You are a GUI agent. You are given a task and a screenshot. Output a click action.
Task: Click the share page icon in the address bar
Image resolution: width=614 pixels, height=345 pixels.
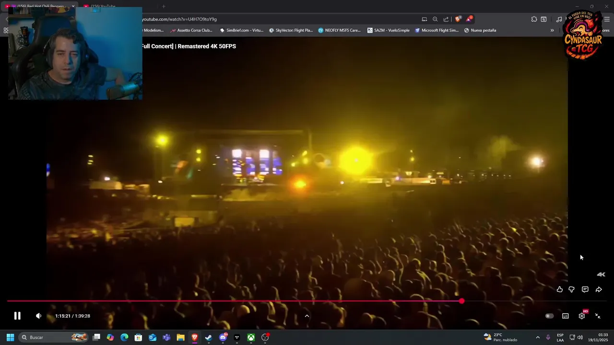tap(446, 19)
